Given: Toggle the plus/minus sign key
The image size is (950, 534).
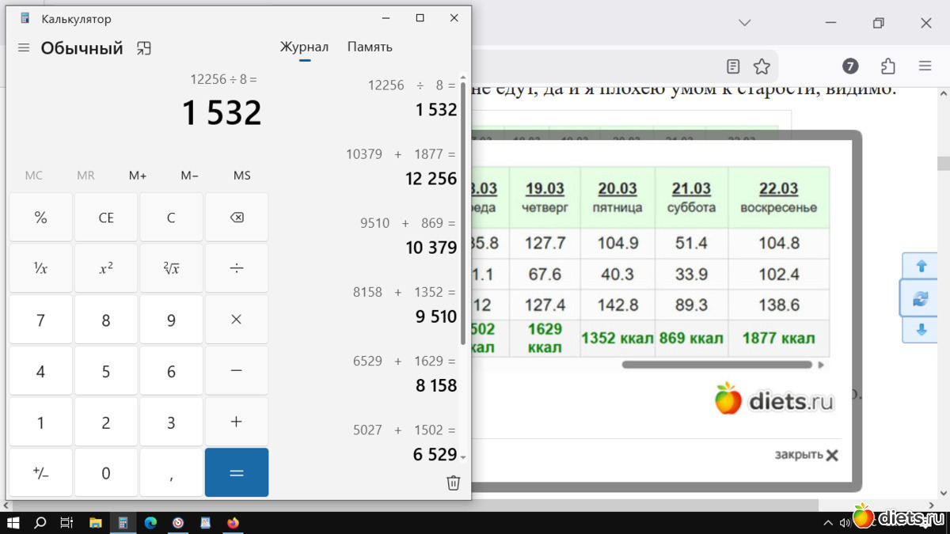Looking at the screenshot, I should pos(40,473).
